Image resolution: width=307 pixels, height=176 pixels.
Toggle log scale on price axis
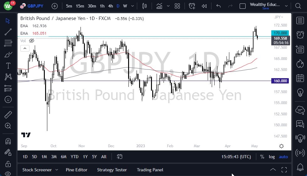point(272,157)
